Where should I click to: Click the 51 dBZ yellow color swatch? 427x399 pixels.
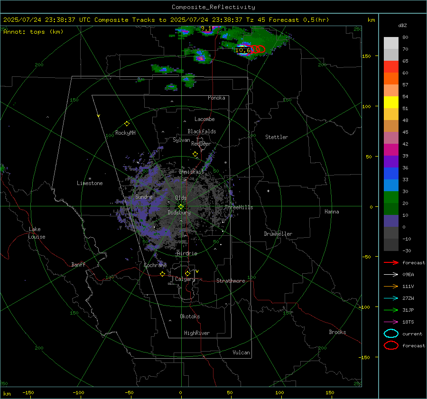click(391, 102)
